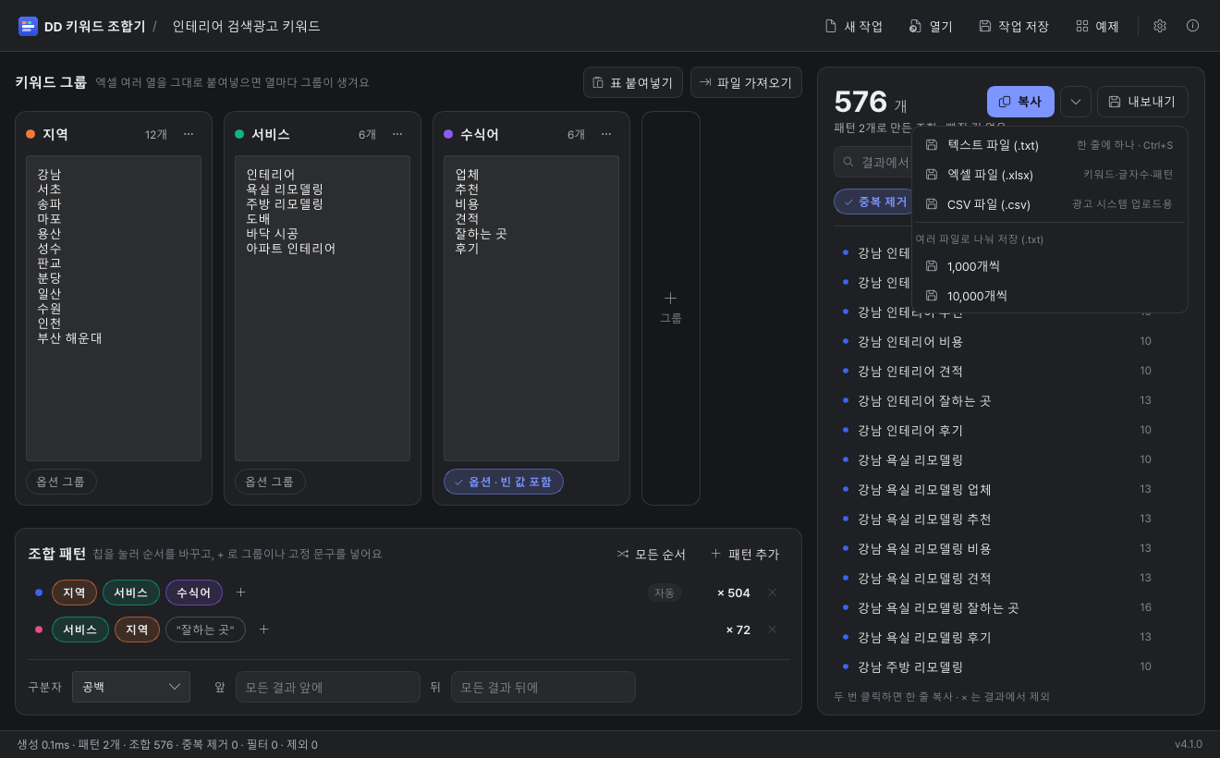This screenshot has width=1220, height=758.
Task: Click the orange dot of 지역 group
Action: point(30,134)
